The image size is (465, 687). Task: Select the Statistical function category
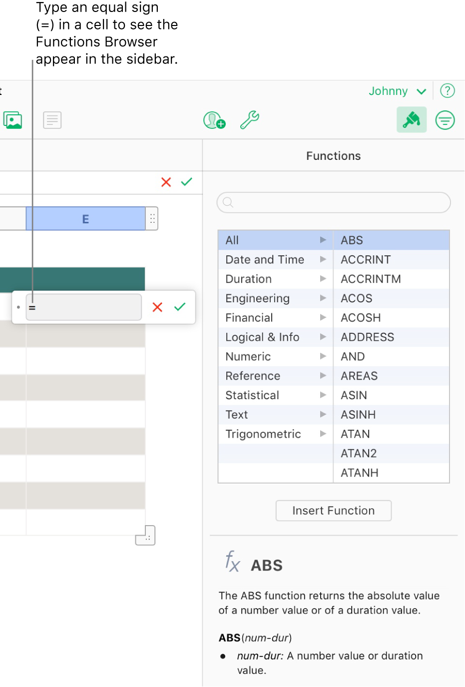252,395
